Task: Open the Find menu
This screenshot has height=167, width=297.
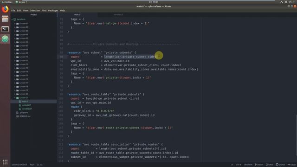Action: pos(44,11)
